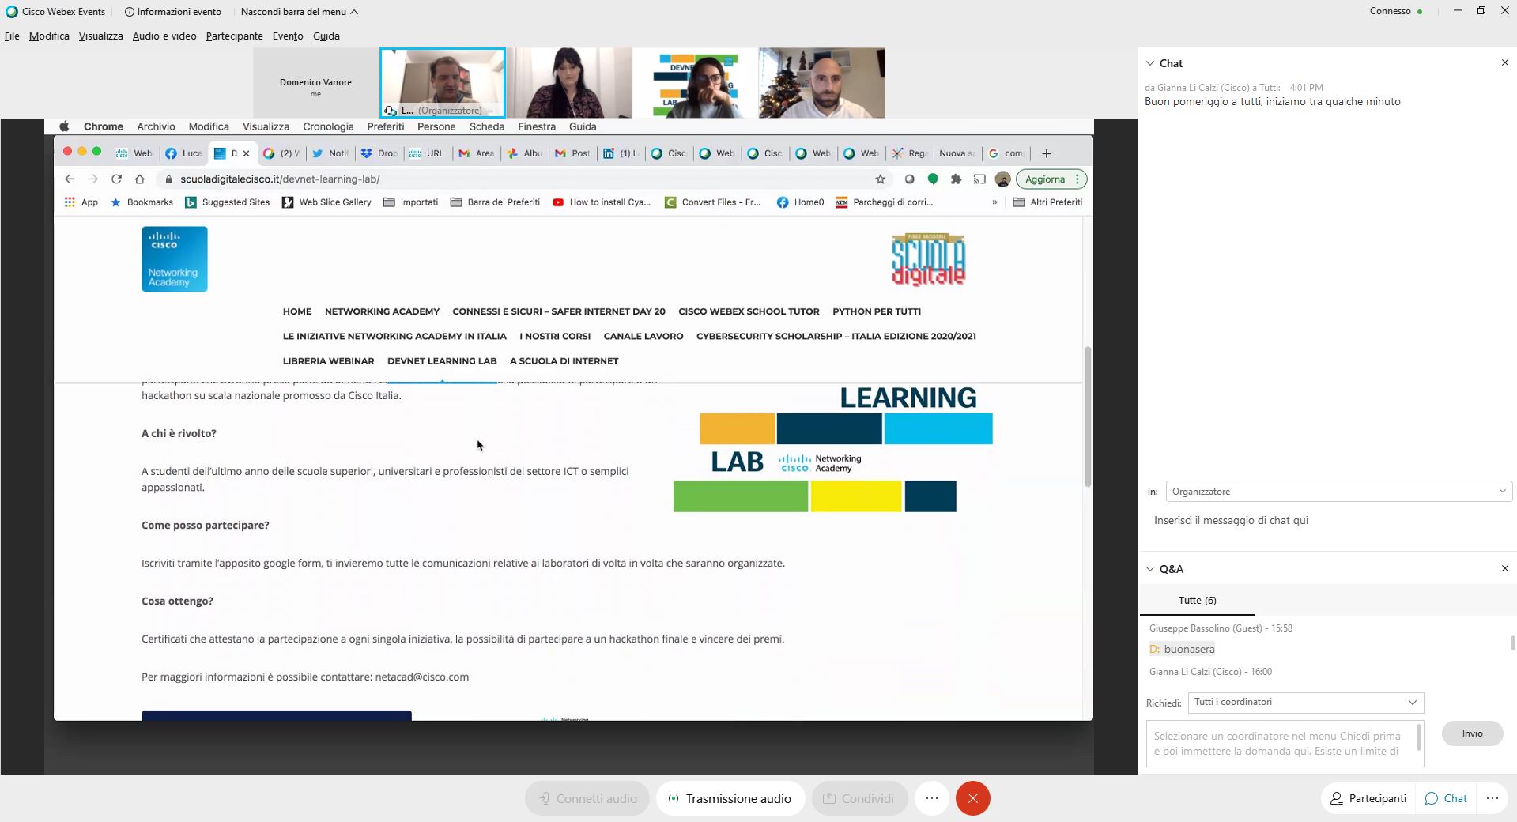Viewport: 1517px width, 822px height.
Task: Click the Invio button for Q&A
Action: (1472, 733)
